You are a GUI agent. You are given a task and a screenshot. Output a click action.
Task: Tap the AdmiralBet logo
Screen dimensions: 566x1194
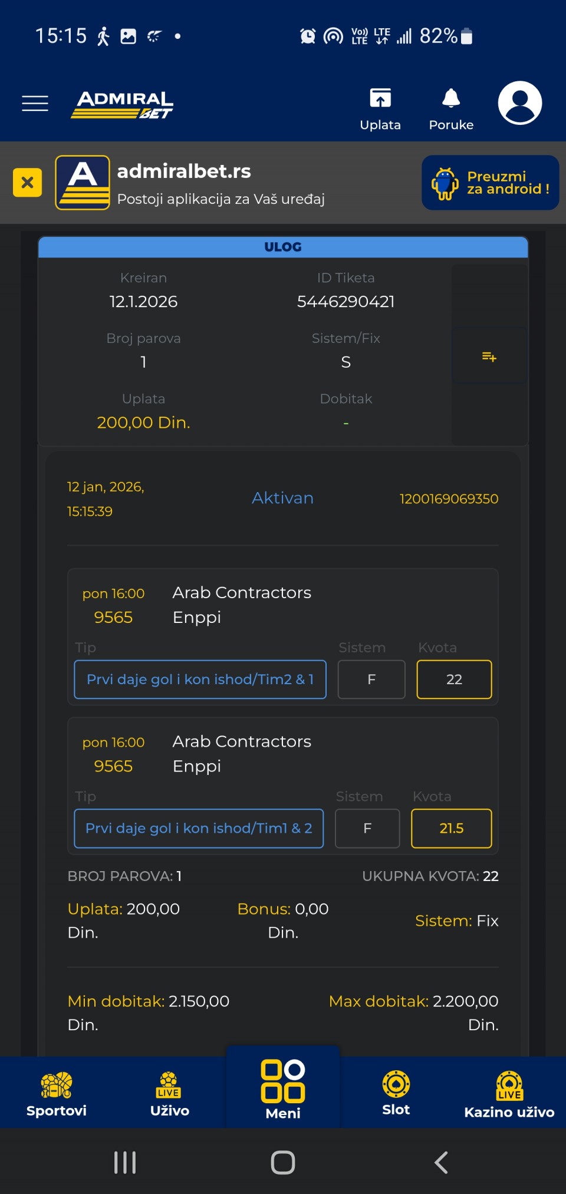pyautogui.click(x=123, y=104)
